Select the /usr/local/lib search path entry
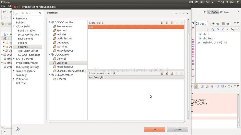This screenshot has height=135, width=241. [136, 78]
